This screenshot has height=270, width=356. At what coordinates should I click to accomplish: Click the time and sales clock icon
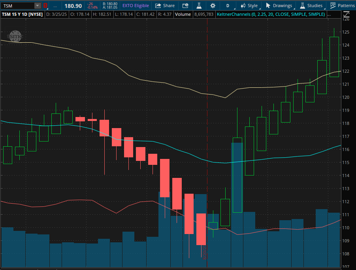185,6
